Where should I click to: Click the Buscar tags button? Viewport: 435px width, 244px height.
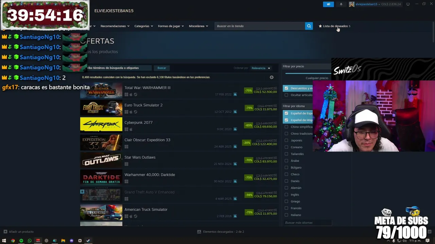coord(162,68)
